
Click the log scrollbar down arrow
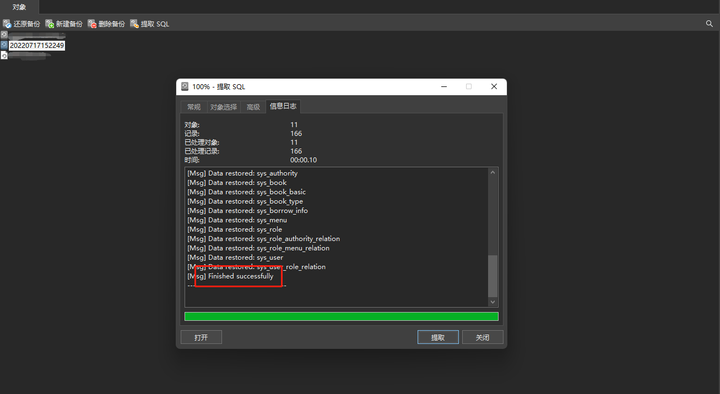pyautogui.click(x=493, y=302)
